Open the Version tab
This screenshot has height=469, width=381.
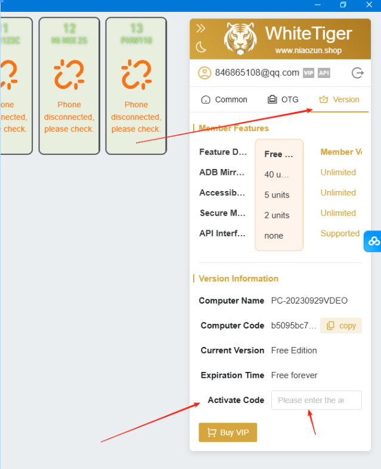339,99
